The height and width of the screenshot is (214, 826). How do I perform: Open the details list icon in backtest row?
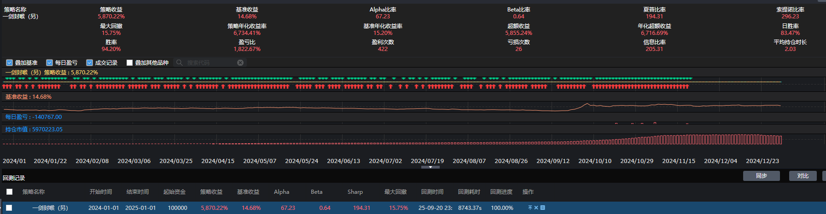click(x=542, y=208)
